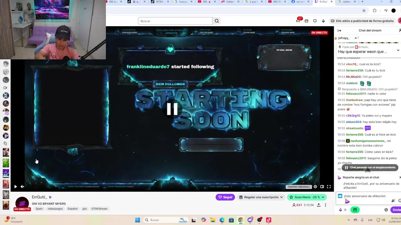
Task: Switch to the 'a que h' Google browser tab
Action: click(x=254, y=2)
